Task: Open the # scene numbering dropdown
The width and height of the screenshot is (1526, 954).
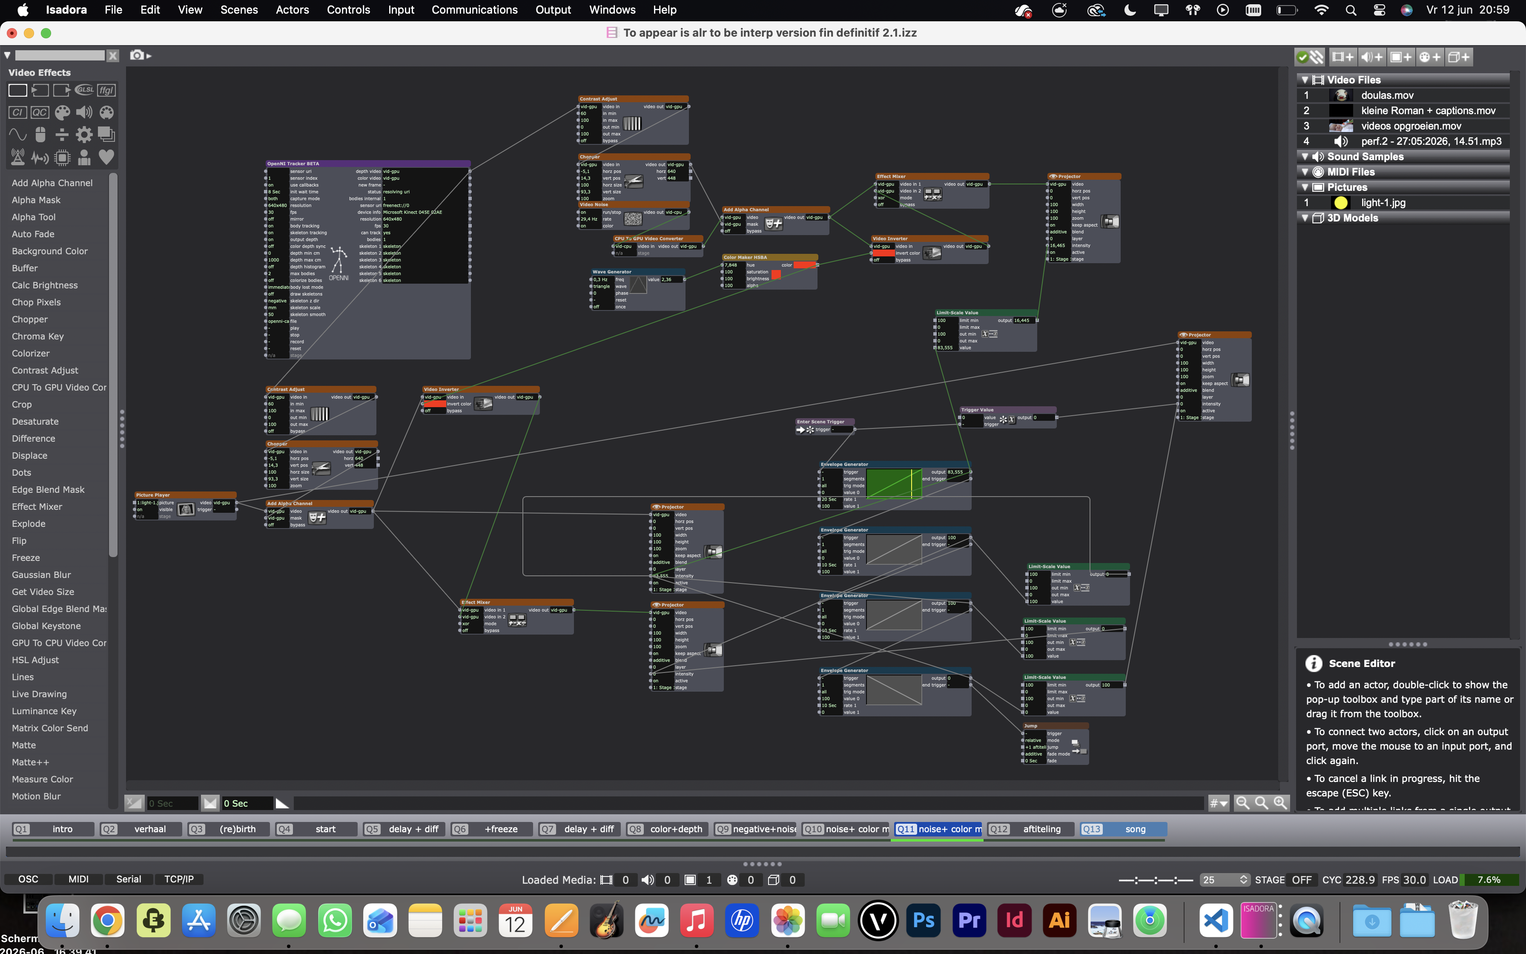Action: [x=1218, y=803]
